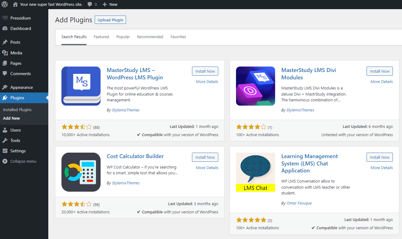Open the Pressidium menu label
The image size is (402, 239).
pos(20,18)
